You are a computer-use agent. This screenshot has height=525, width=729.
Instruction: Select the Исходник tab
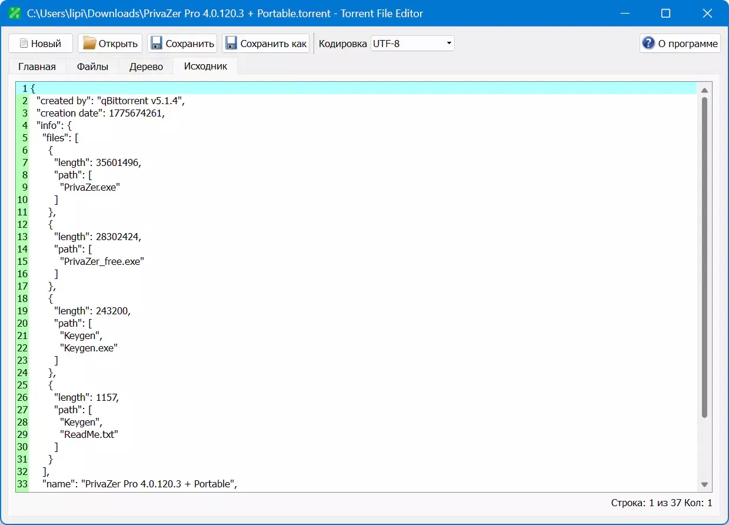click(x=205, y=66)
